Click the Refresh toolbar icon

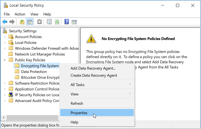pos(57,22)
